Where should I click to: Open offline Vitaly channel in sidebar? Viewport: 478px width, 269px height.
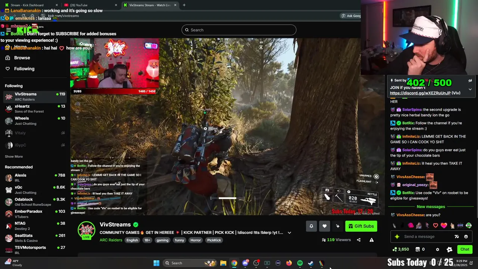(x=35, y=133)
